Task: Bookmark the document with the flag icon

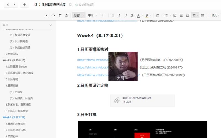Action: (x=70, y=5)
